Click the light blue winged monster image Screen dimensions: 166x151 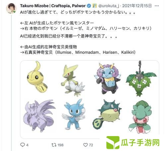[x=74, y=114]
